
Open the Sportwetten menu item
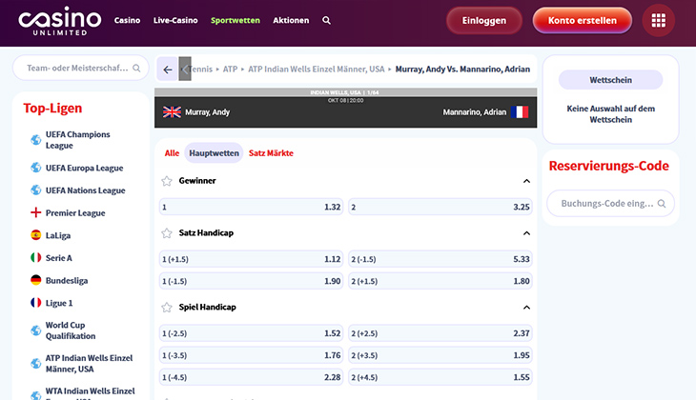click(x=235, y=20)
